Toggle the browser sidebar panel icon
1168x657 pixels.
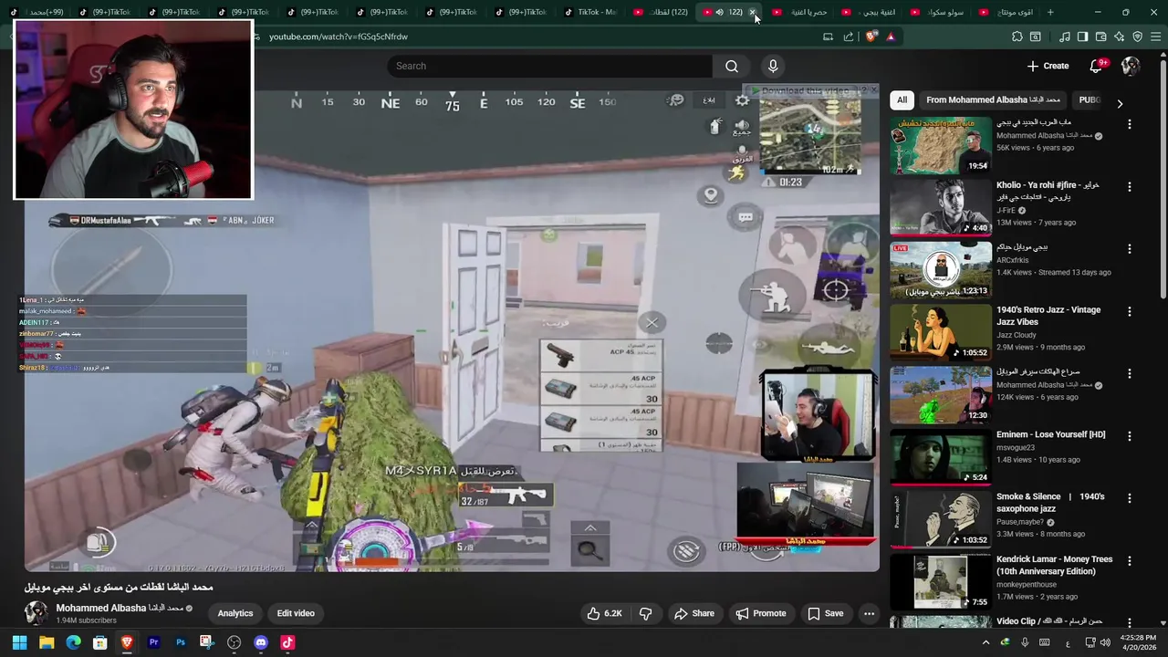click(1082, 36)
